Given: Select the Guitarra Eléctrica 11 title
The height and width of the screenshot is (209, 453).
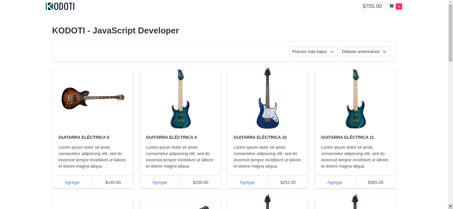Looking at the screenshot, I should coord(347,137).
